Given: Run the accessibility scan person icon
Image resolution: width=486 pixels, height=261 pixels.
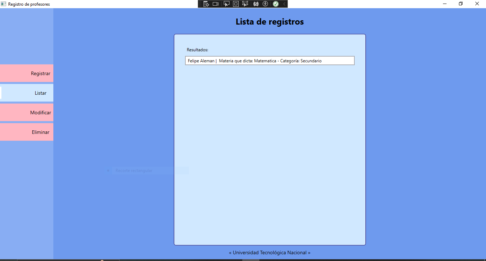Looking at the screenshot, I should 265,4.
